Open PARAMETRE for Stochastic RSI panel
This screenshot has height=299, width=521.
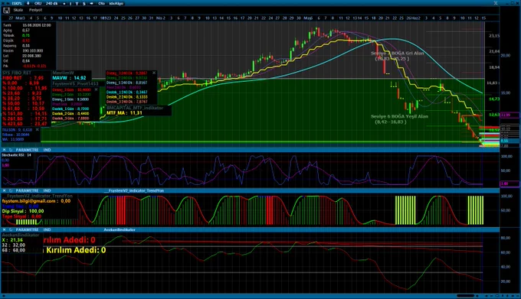pyautogui.click(x=28, y=150)
